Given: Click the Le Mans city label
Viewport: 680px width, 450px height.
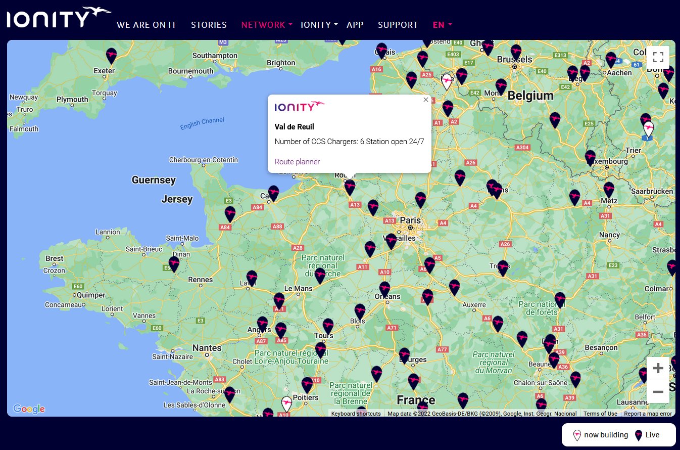Looking at the screenshot, I should point(298,288).
